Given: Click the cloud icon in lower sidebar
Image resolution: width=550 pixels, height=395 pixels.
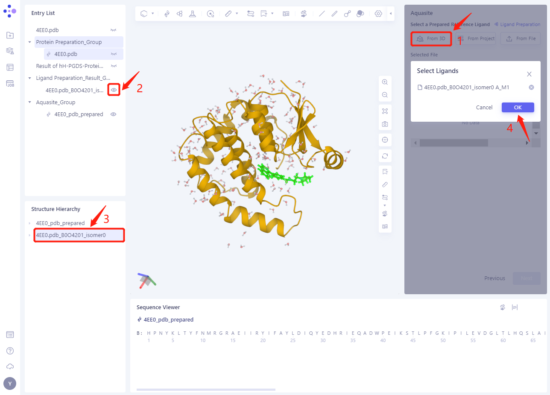Looking at the screenshot, I should click(9, 366).
